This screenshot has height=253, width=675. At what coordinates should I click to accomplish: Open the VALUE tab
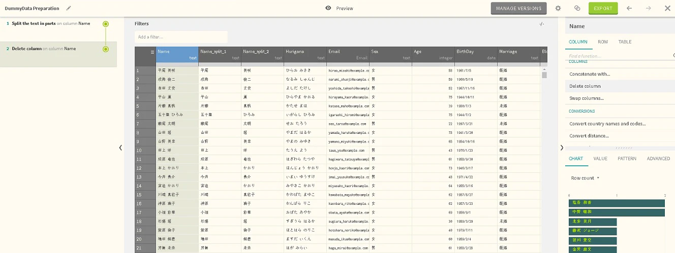600,159
